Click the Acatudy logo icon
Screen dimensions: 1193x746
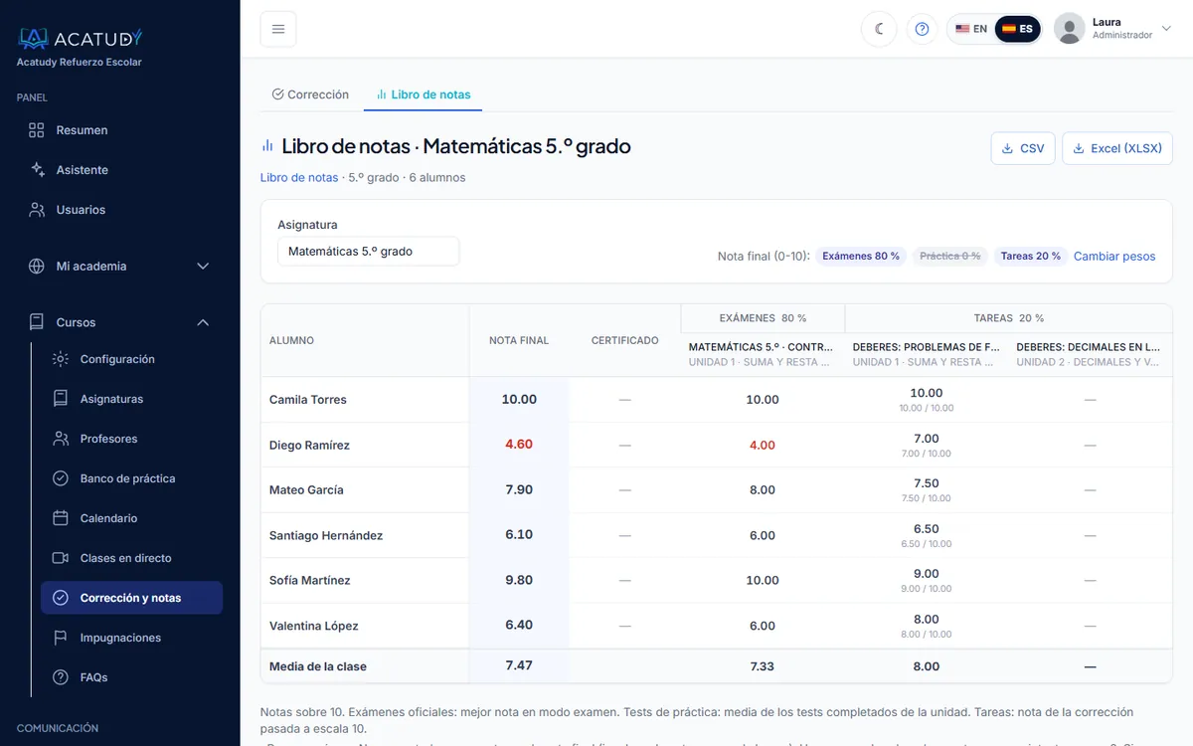[34, 38]
